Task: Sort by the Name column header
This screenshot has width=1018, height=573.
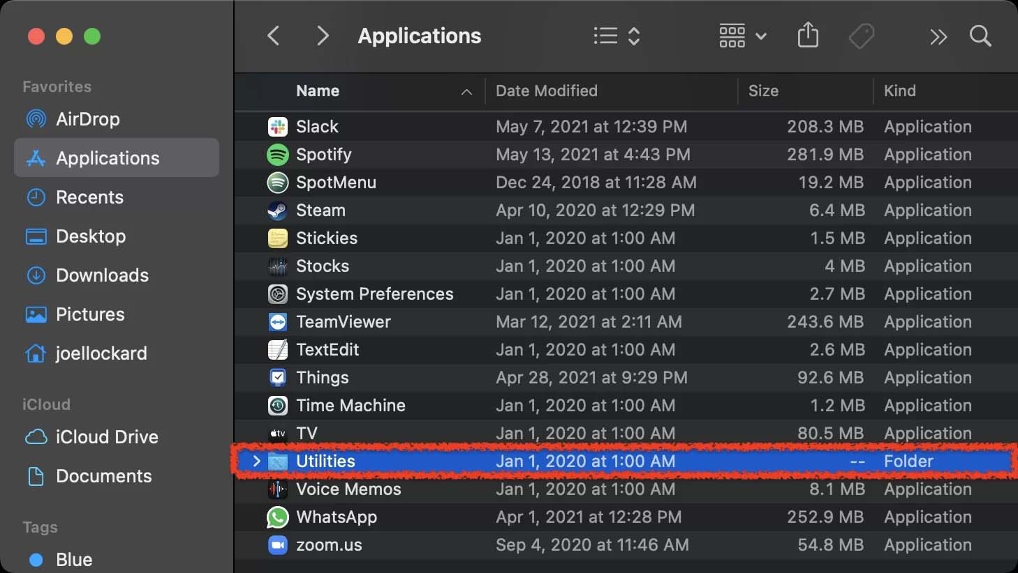Action: 318,91
